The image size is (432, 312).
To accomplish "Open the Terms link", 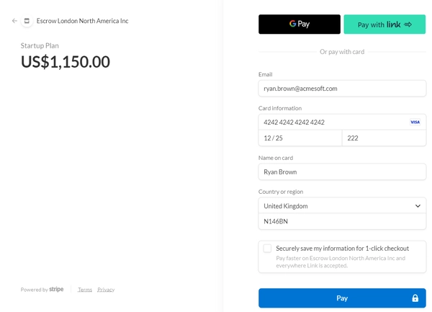I will [85, 290].
